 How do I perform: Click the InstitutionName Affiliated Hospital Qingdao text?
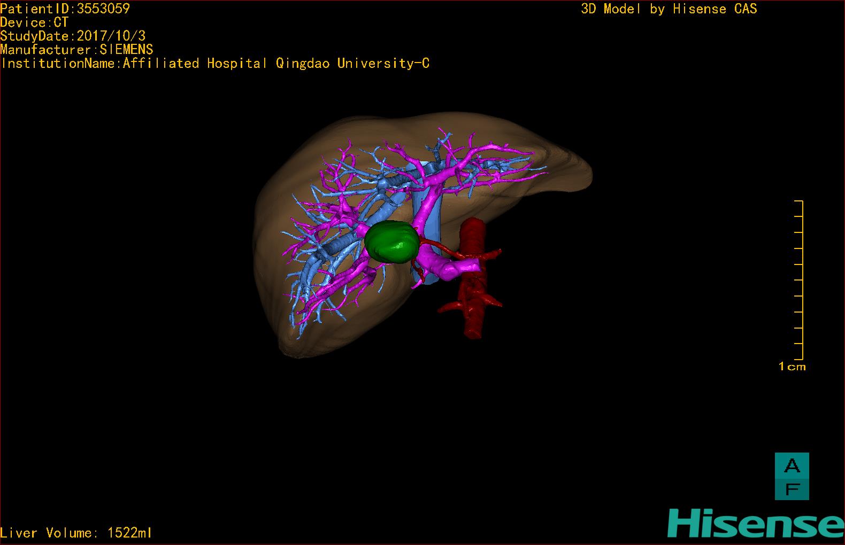(215, 64)
